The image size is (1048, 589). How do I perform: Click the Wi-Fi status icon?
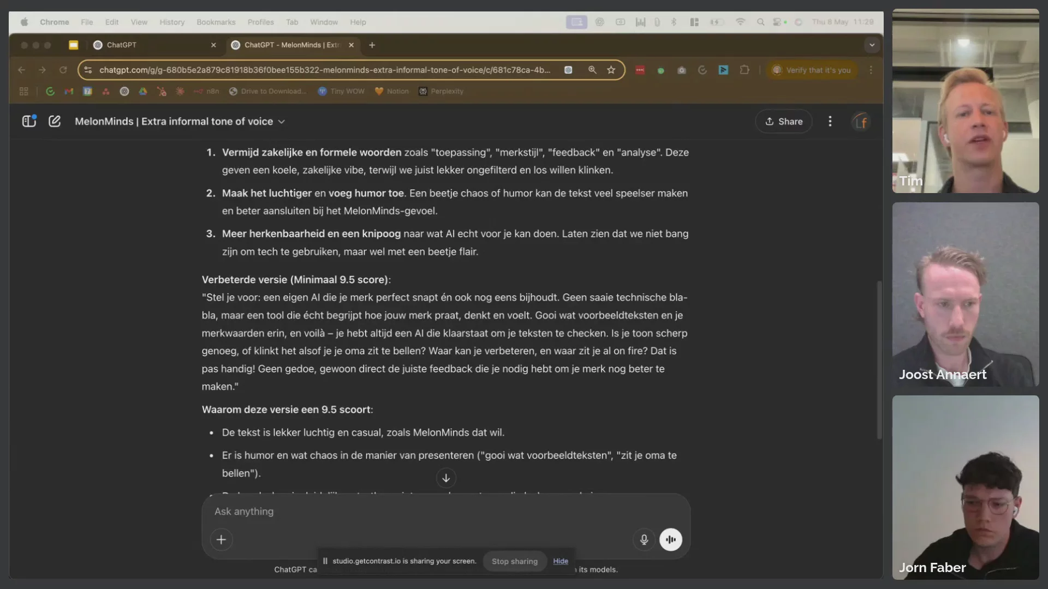[x=740, y=22]
